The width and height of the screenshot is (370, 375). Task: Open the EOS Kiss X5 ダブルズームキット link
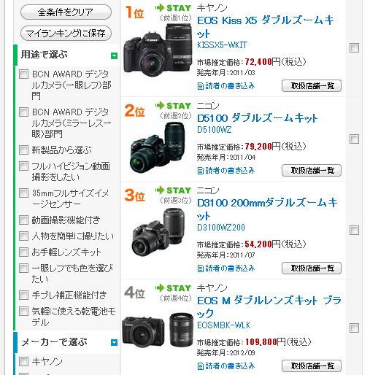(266, 27)
